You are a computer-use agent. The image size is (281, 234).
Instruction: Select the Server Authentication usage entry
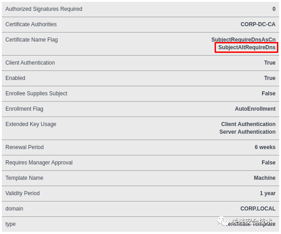[x=248, y=132]
